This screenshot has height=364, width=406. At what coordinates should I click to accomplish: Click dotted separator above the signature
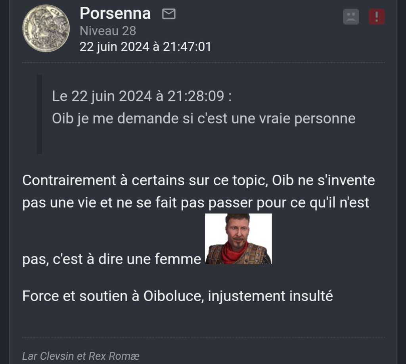coord(203,337)
